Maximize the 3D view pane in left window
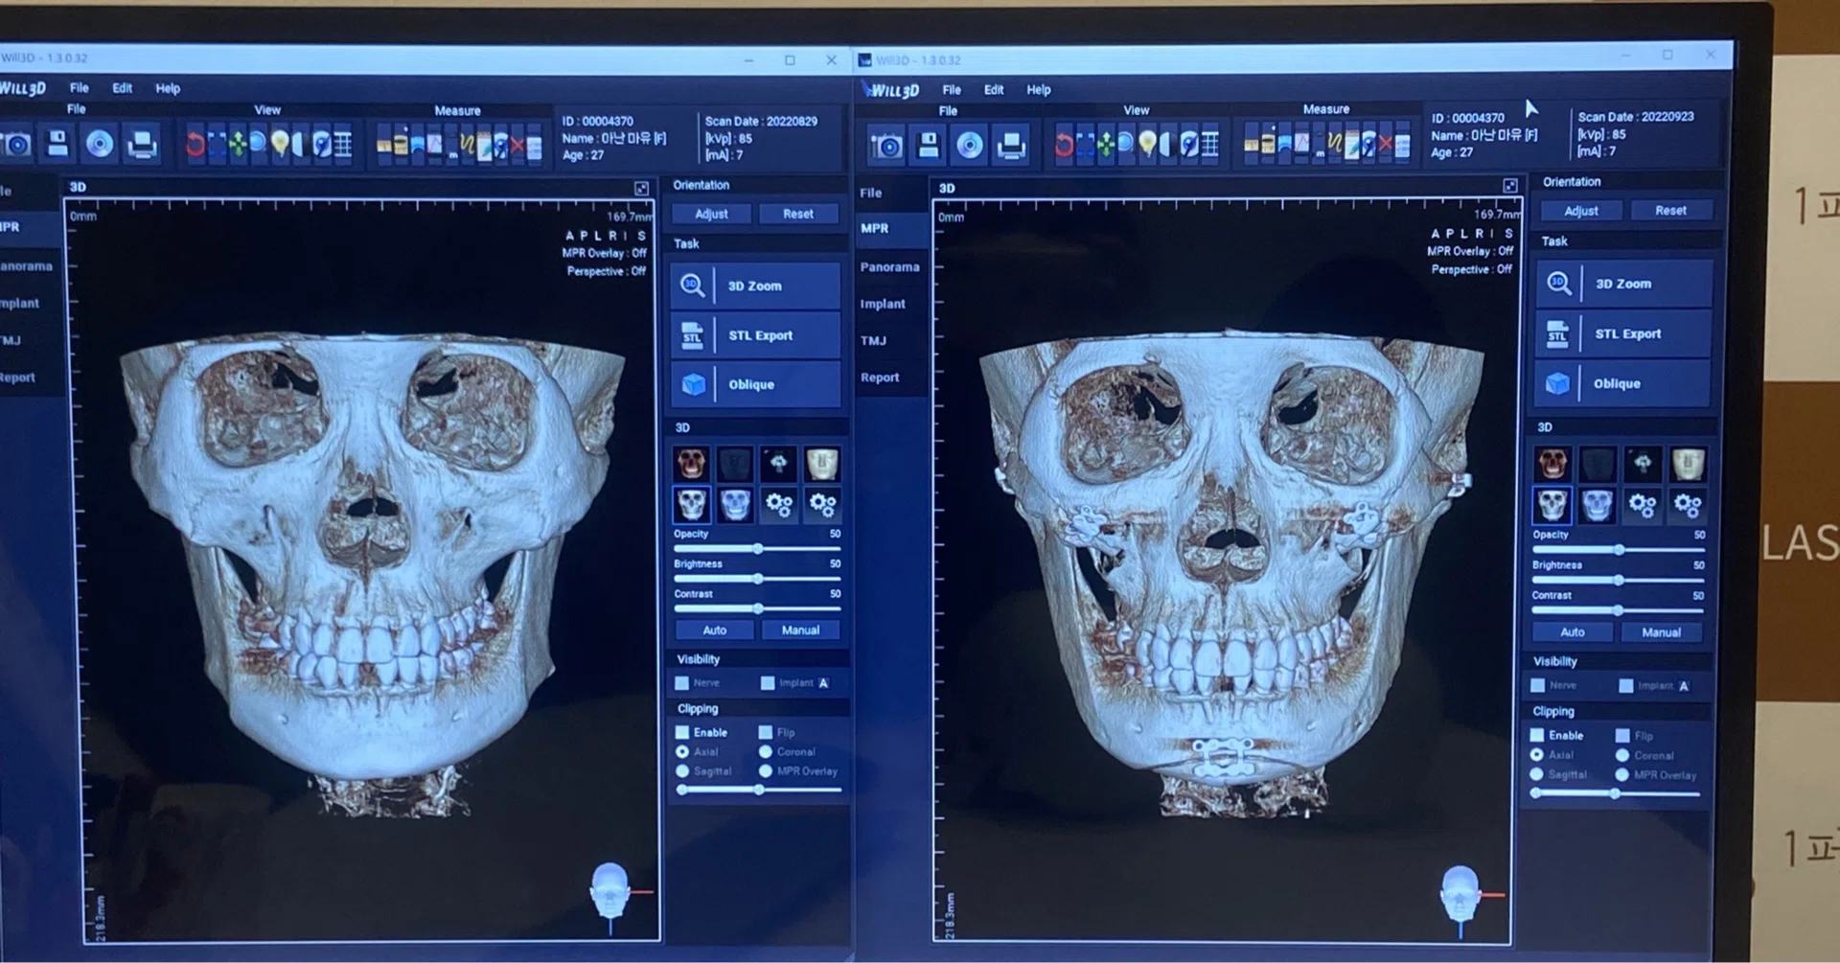 (641, 189)
